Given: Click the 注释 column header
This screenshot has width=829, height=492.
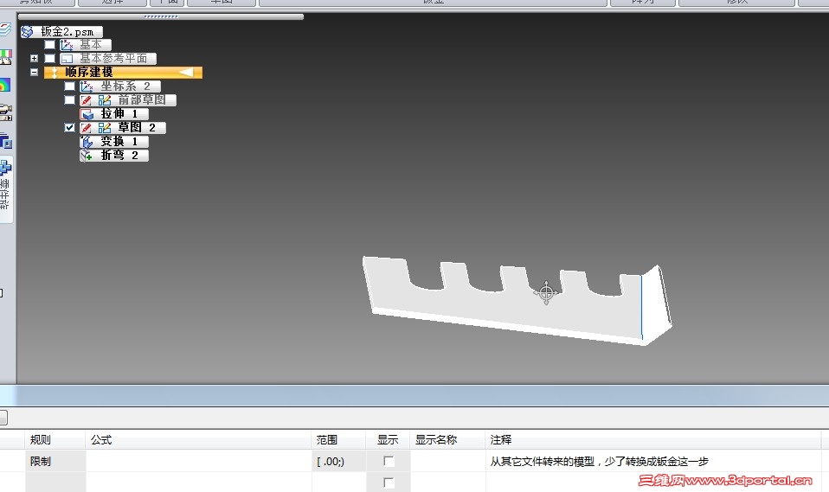Looking at the screenshot, I should [652, 439].
